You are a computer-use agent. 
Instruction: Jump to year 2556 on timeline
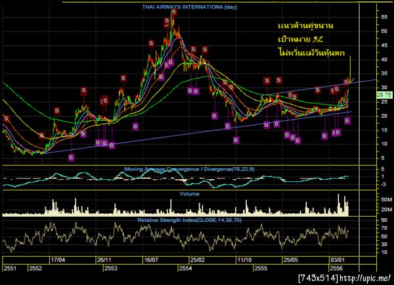pyautogui.click(x=336, y=268)
